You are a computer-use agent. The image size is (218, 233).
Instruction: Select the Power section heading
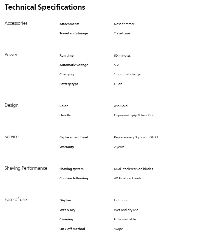point(11,55)
